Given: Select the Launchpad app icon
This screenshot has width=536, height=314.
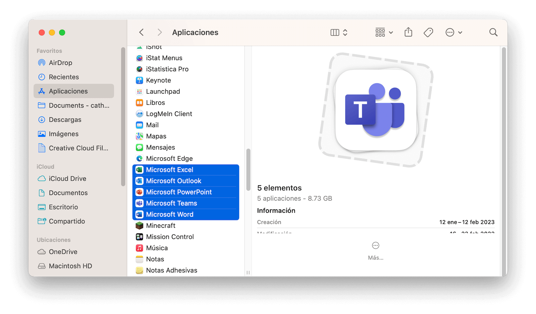Looking at the screenshot, I should 139,92.
